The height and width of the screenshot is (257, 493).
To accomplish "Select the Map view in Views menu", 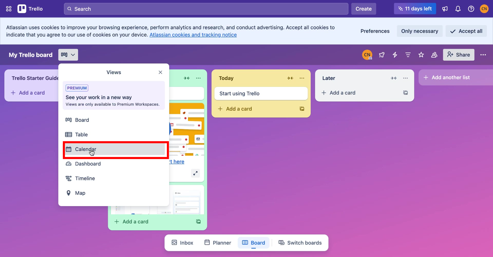I will point(80,193).
